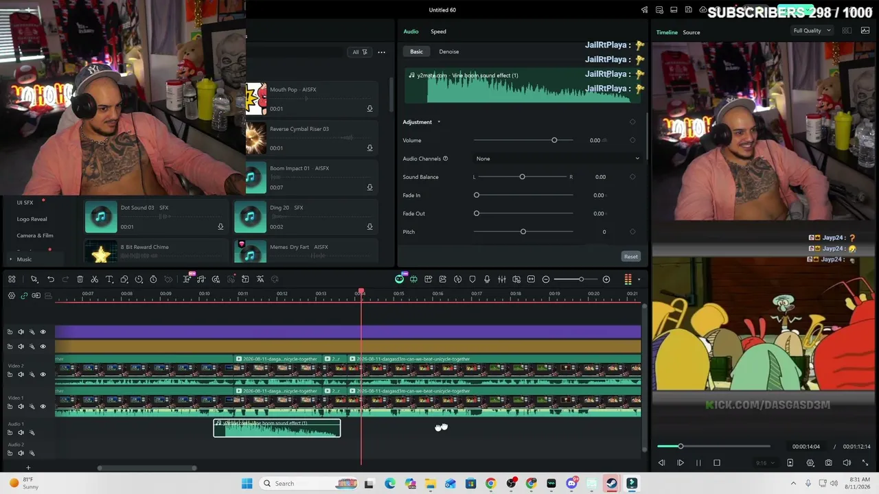Undo the last edit in timeline toolbar
879x494 pixels.
point(51,279)
